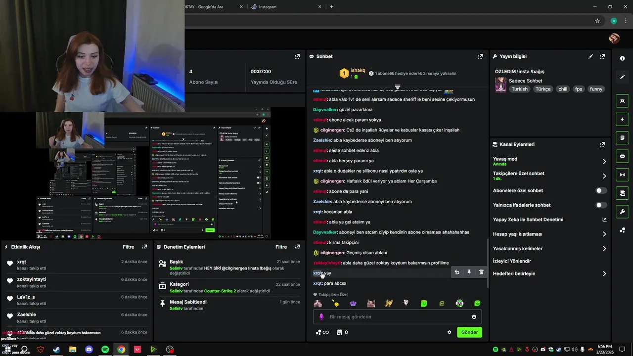
Task: Open a new browser tab
Action: coord(331,7)
